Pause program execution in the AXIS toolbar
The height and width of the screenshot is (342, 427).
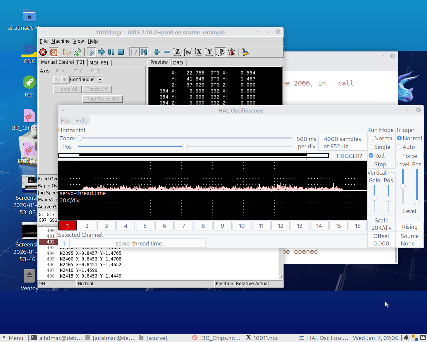(x=111, y=52)
